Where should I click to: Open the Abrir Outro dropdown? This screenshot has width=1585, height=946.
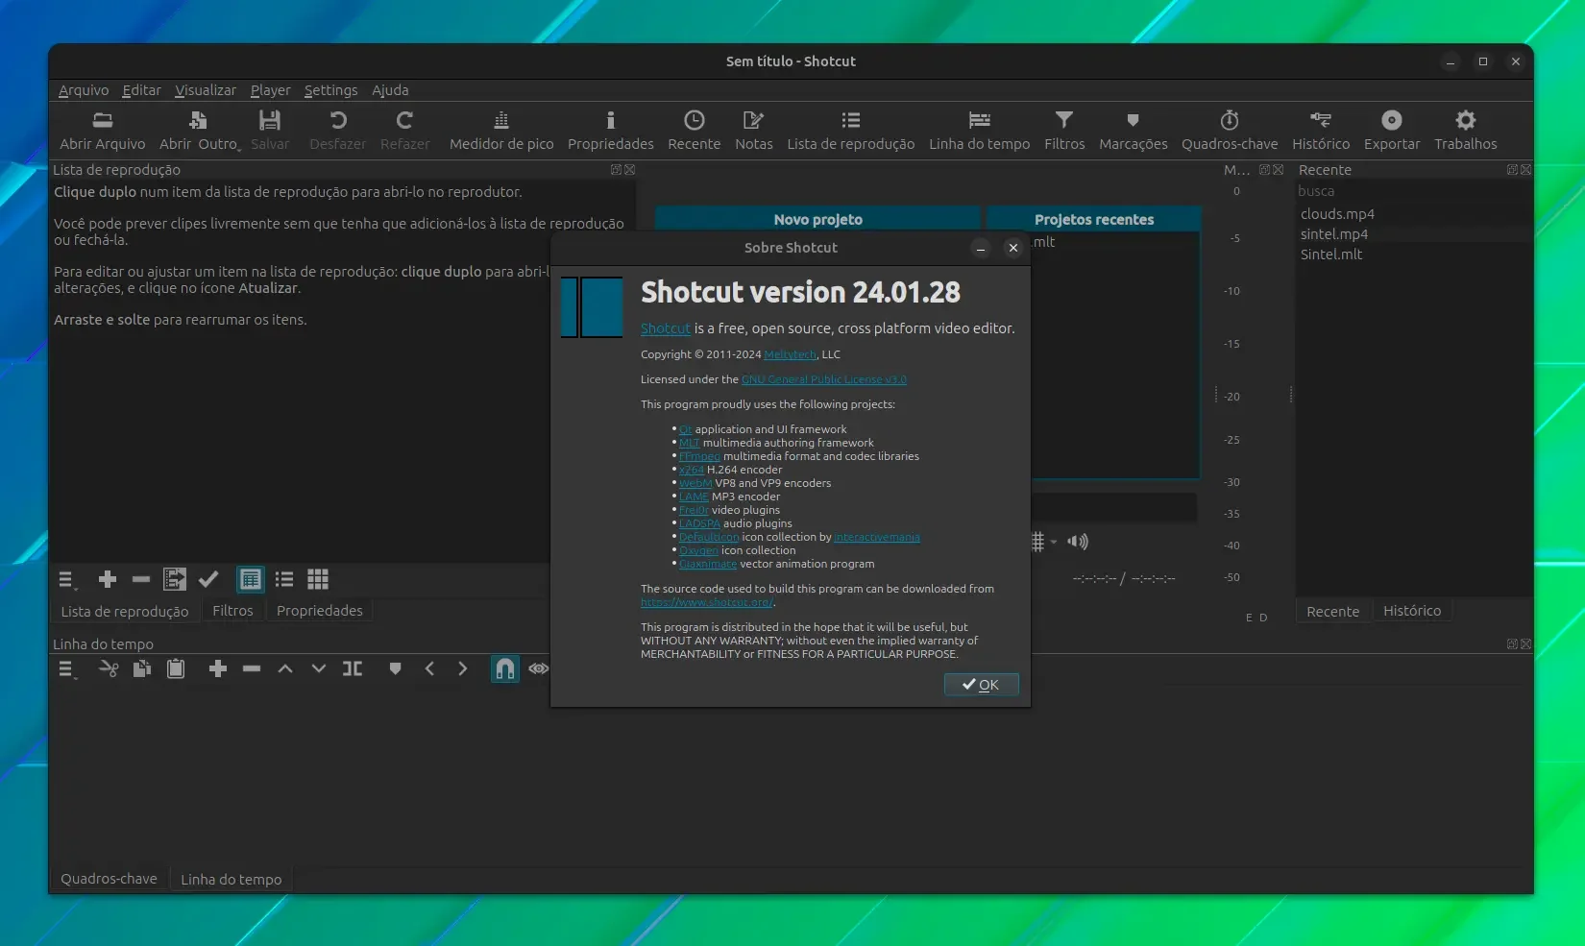coord(200,131)
